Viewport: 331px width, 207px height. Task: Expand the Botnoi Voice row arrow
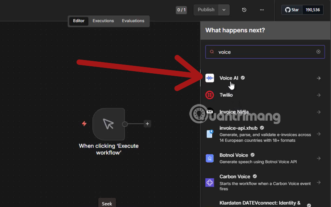point(319,158)
